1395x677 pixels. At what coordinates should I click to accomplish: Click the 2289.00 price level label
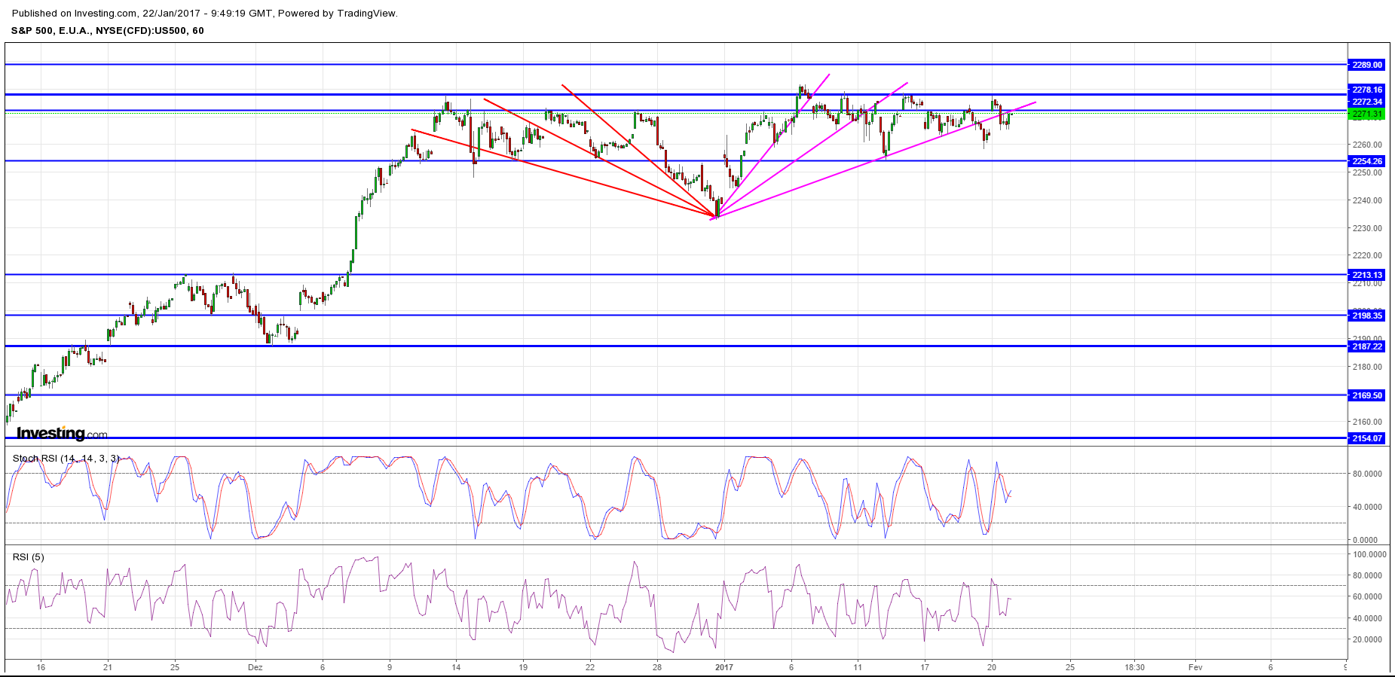pyautogui.click(x=1366, y=65)
